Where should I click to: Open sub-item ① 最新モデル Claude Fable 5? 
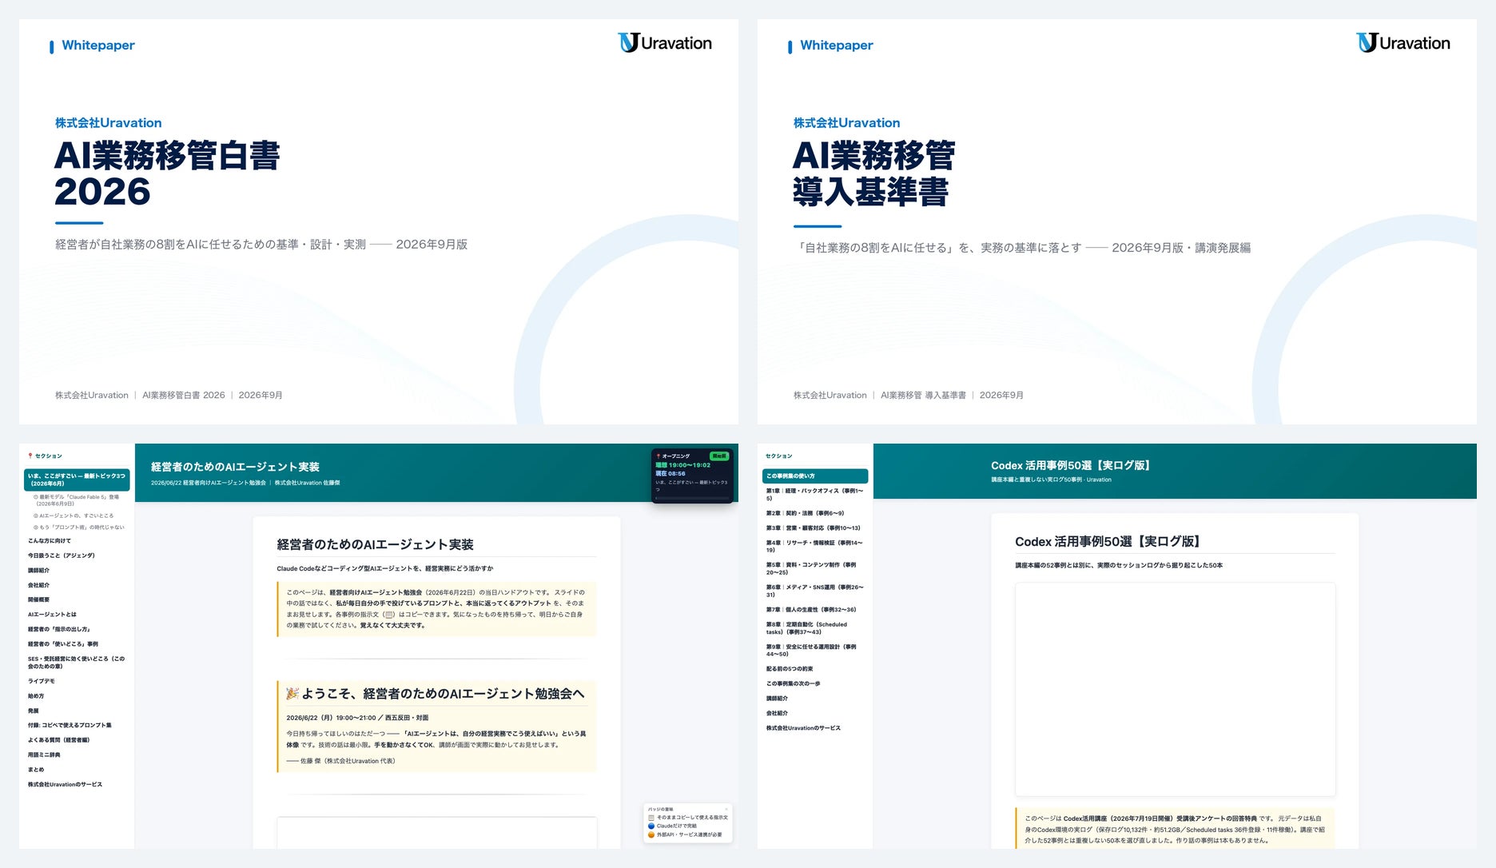click(x=76, y=500)
